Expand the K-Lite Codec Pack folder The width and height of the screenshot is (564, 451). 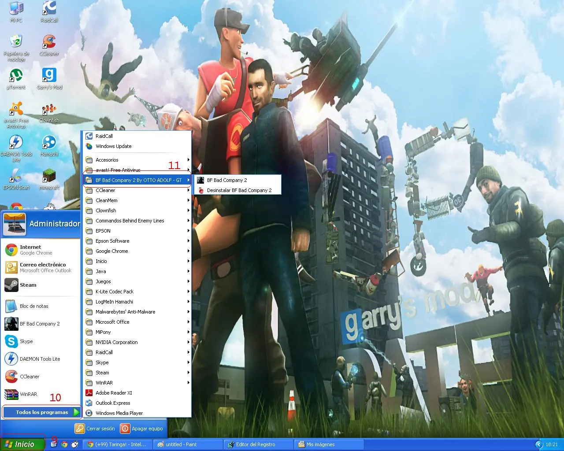tap(137, 292)
